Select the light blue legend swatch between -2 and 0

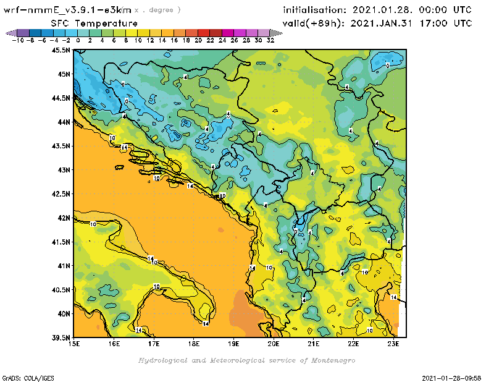pos(71,33)
